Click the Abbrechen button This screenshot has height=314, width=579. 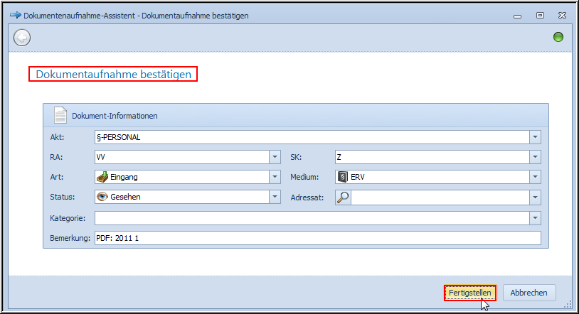click(529, 293)
